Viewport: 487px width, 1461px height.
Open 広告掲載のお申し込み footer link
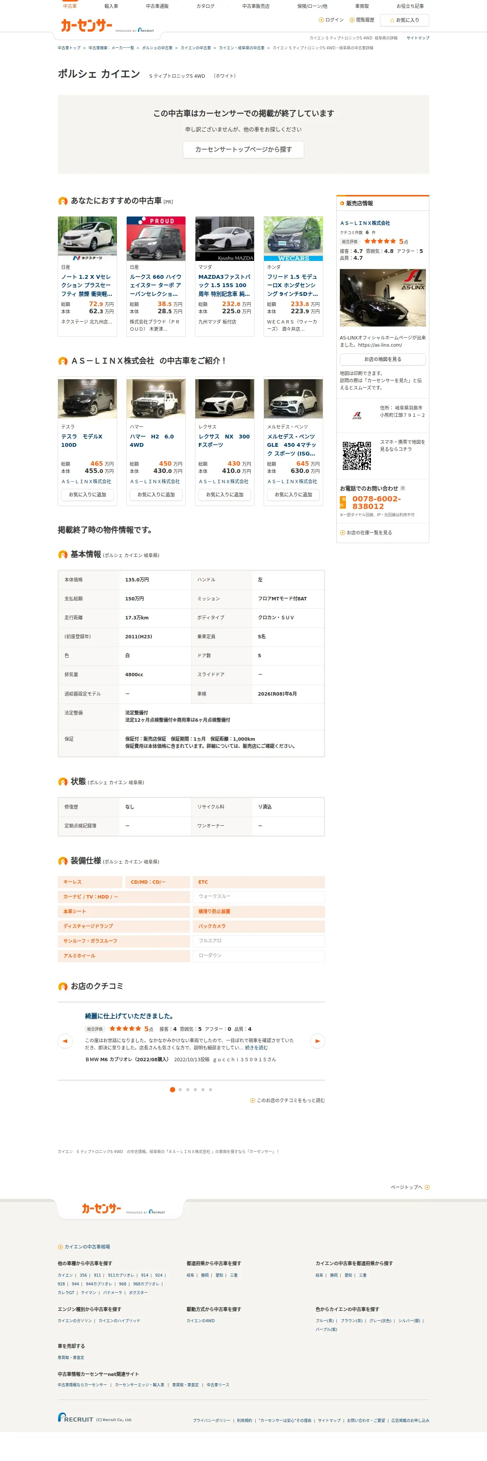(x=410, y=1421)
